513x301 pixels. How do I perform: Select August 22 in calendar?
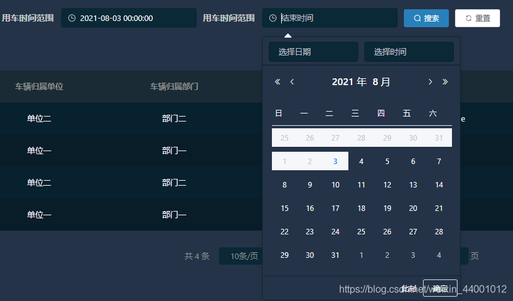285,232
